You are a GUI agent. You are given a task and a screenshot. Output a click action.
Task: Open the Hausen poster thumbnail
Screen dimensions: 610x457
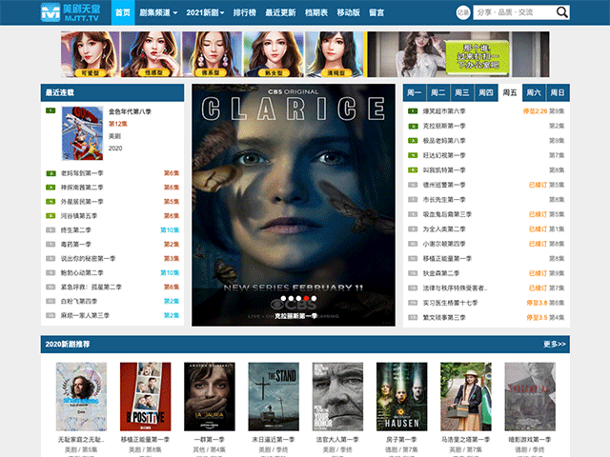(x=402, y=396)
